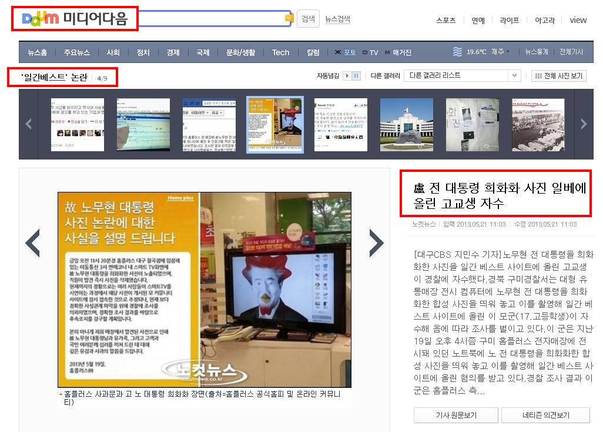Open the 뉴스통계 link
This screenshot has width=603, height=432.
(537, 52)
